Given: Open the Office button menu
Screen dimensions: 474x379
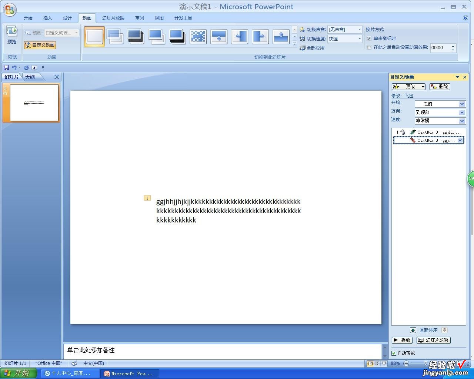Looking at the screenshot, I should 9,10.
